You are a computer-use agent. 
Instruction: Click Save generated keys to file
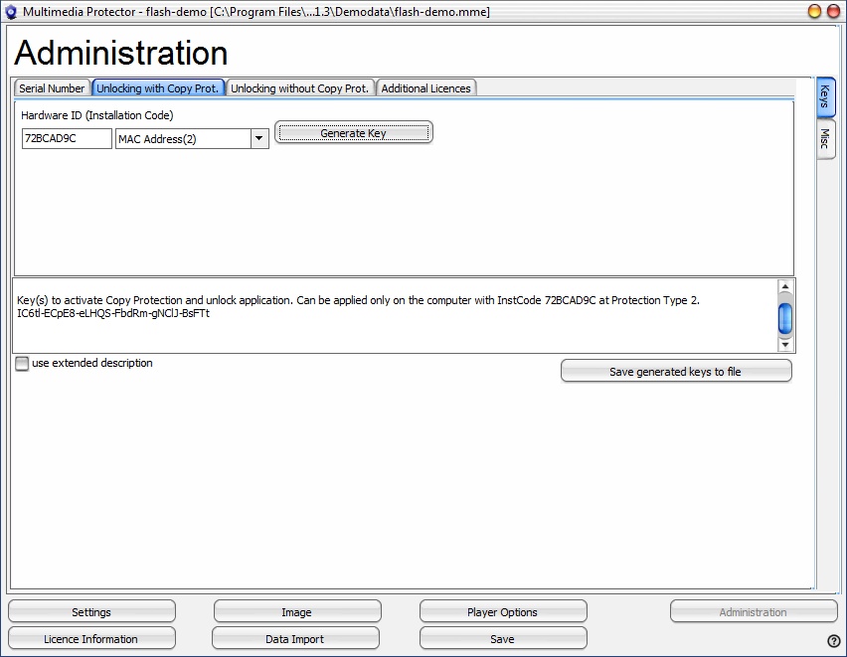[675, 372]
